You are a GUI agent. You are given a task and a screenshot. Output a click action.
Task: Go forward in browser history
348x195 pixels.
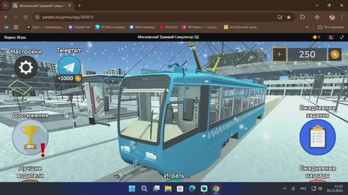pos(16,17)
